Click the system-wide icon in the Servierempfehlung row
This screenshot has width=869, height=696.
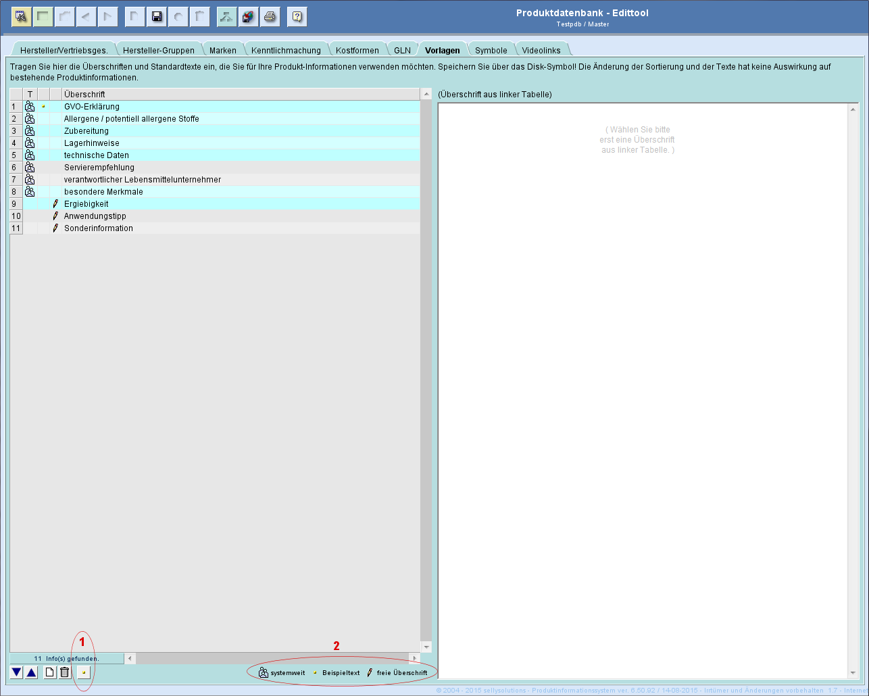(x=30, y=168)
